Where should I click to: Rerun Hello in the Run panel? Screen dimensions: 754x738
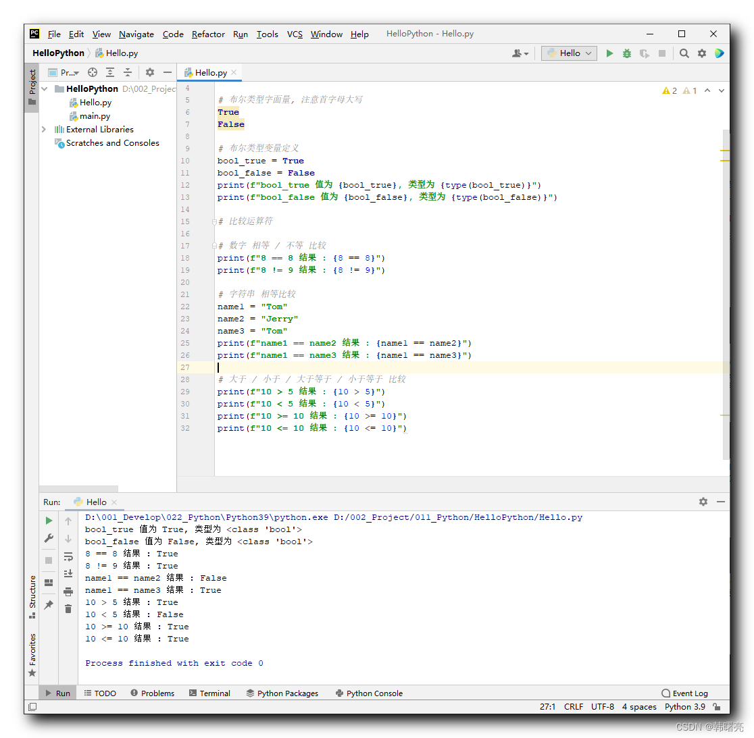pos(49,521)
